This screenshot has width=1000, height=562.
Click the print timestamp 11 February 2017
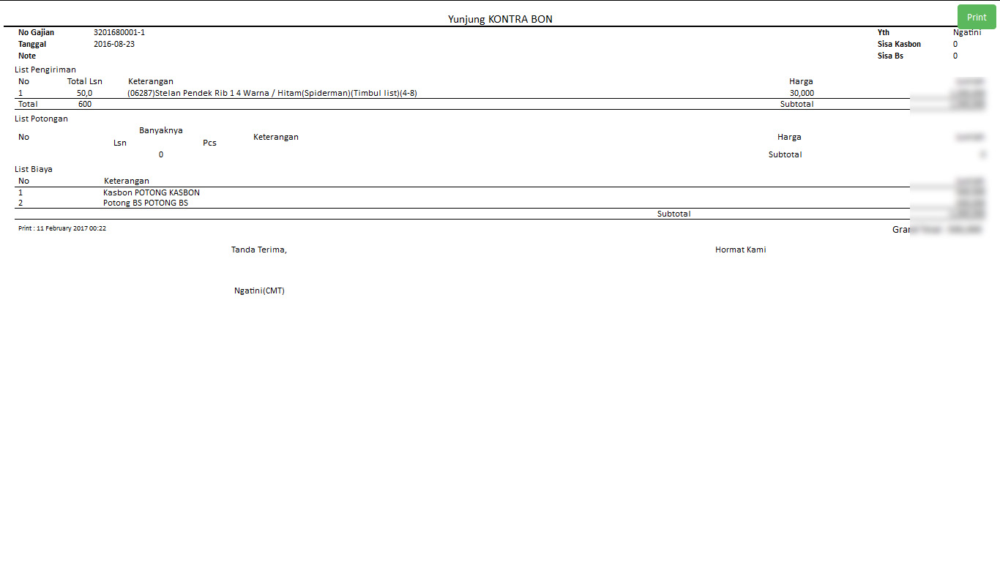click(x=62, y=228)
